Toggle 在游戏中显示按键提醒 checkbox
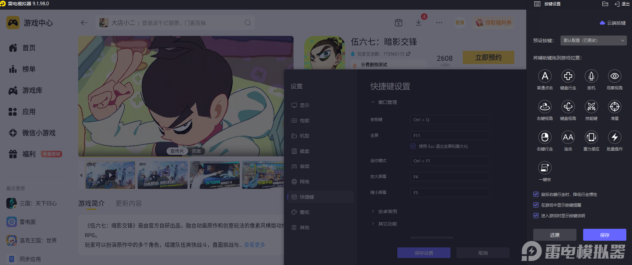Image resolution: width=632 pixels, height=265 pixels. coord(536,205)
